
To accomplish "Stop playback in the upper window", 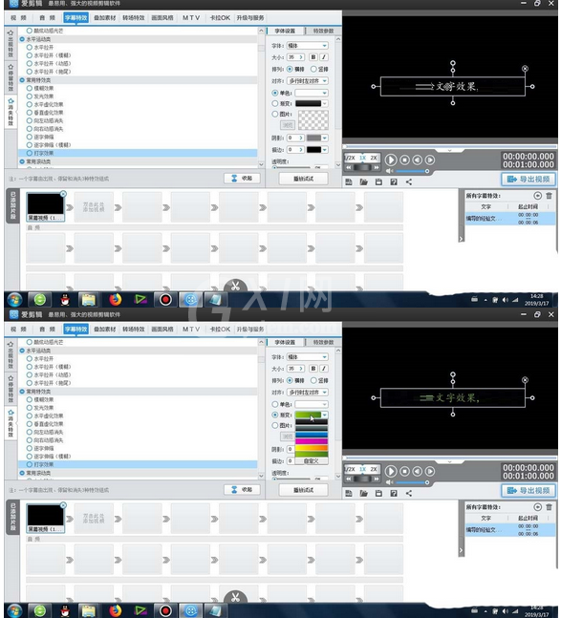I will point(404,160).
